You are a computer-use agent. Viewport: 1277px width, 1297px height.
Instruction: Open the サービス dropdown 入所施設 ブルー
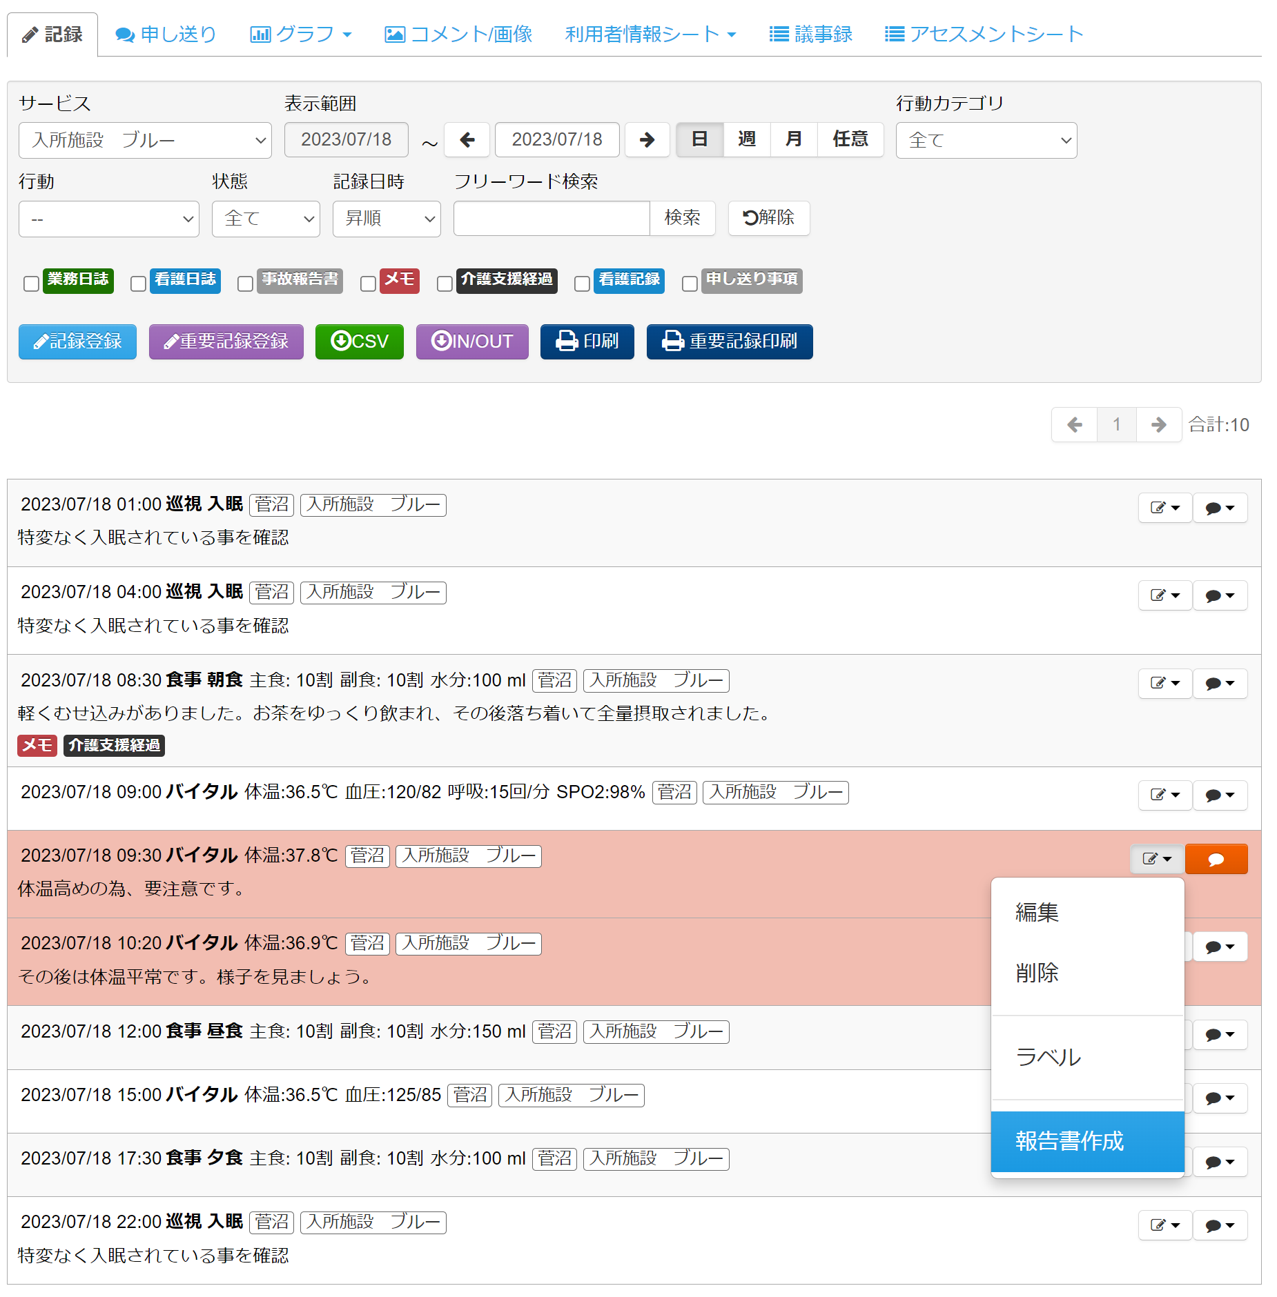coord(145,140)
